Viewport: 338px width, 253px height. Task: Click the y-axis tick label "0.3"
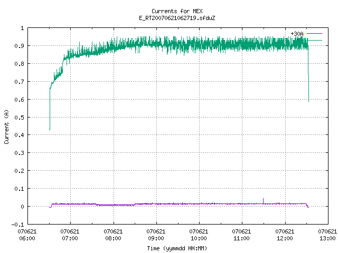coord(19,153)
